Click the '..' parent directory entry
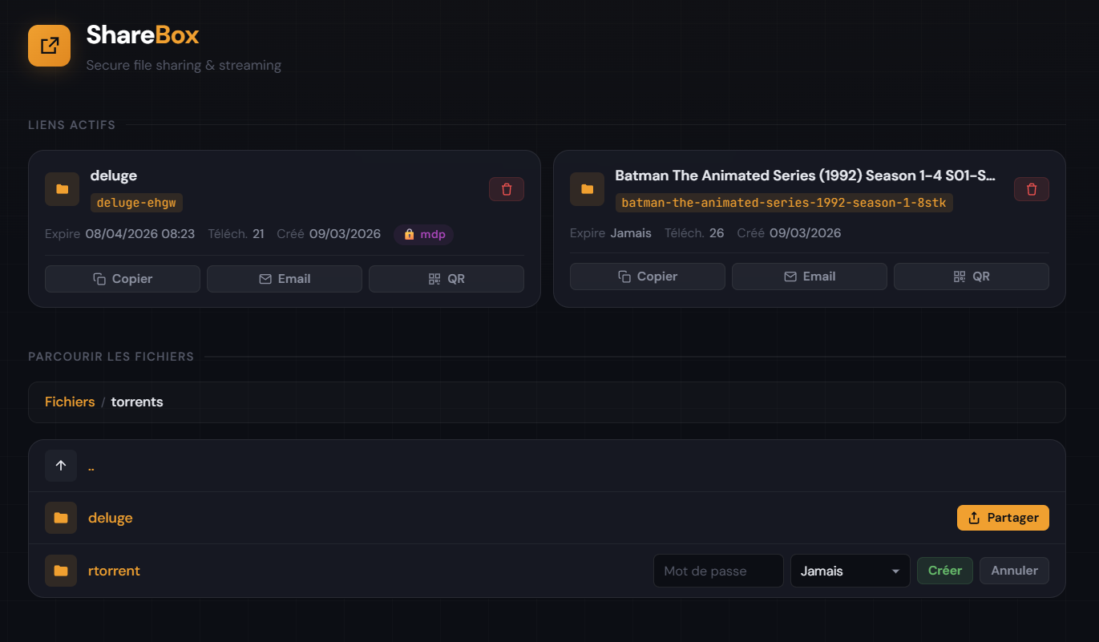 91,466
